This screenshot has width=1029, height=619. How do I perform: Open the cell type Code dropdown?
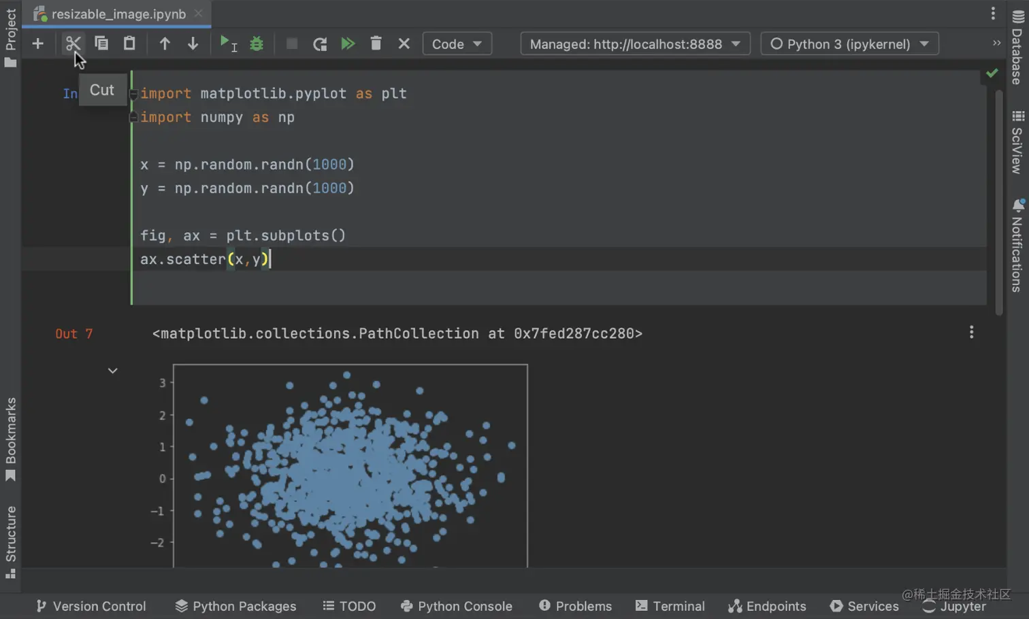pos(457,44)
